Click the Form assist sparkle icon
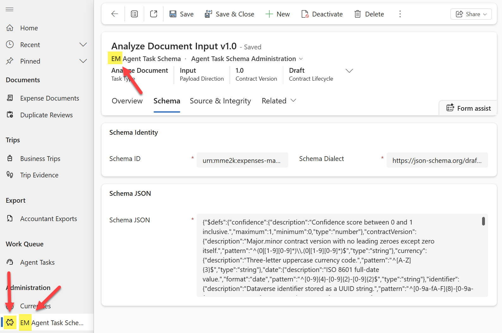Image resolution: width=502 pixels, height=333 pixels. click(450, 108)
